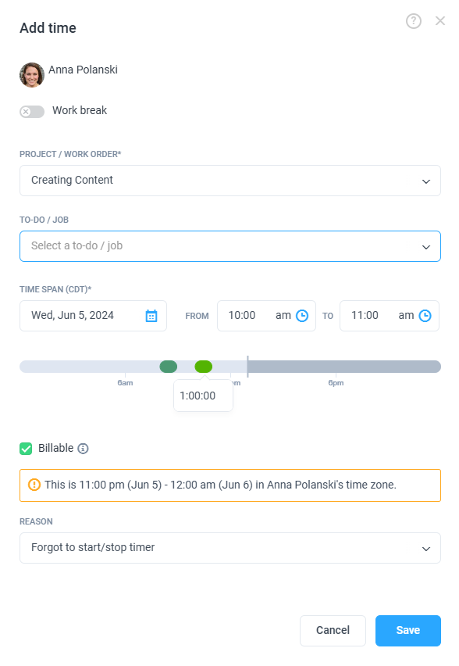Uncheck the Billable checkbox
Screen dimensions: 459x666
tap(26, 449)
